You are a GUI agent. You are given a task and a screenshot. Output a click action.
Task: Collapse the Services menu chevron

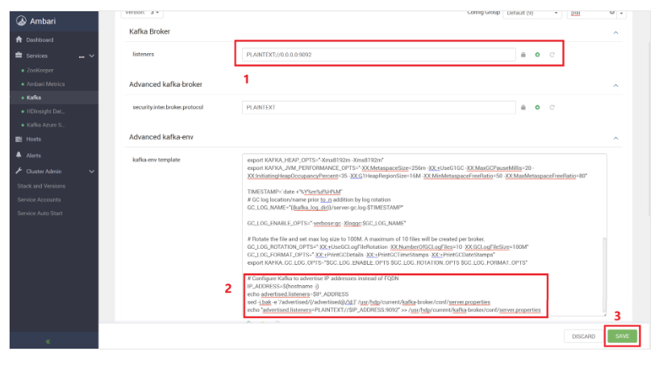[92, 56]
